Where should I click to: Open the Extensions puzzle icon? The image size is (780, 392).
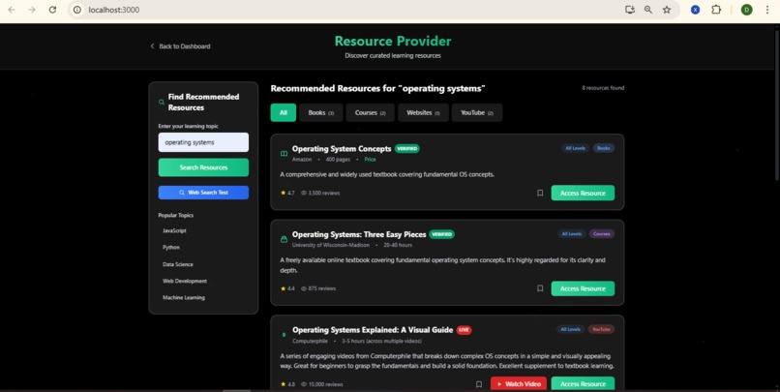click(716, 10)
